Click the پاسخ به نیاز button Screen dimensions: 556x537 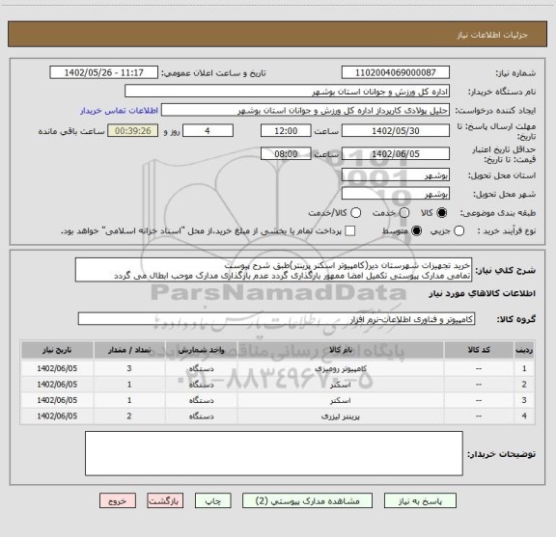(420, 501)
